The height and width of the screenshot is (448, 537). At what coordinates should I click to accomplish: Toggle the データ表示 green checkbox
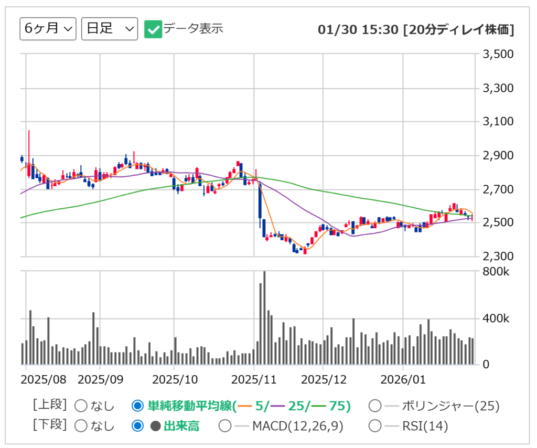[x=153, y=29]
